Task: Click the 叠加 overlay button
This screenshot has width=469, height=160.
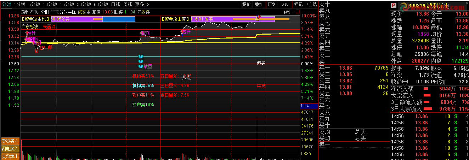Action: (259, 4)
